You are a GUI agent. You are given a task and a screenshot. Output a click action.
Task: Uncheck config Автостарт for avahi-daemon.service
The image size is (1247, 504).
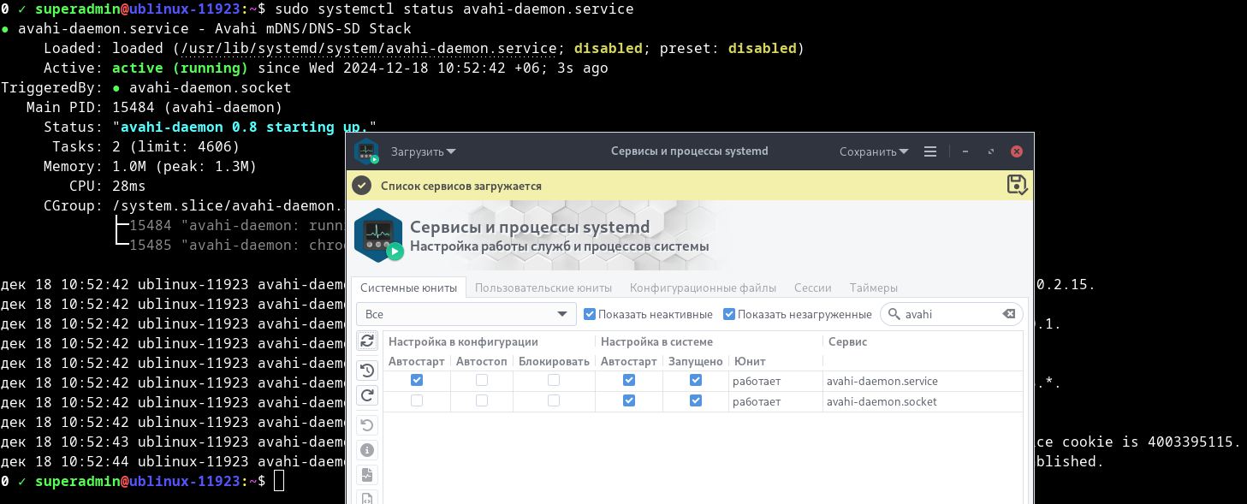coord(417,380)
